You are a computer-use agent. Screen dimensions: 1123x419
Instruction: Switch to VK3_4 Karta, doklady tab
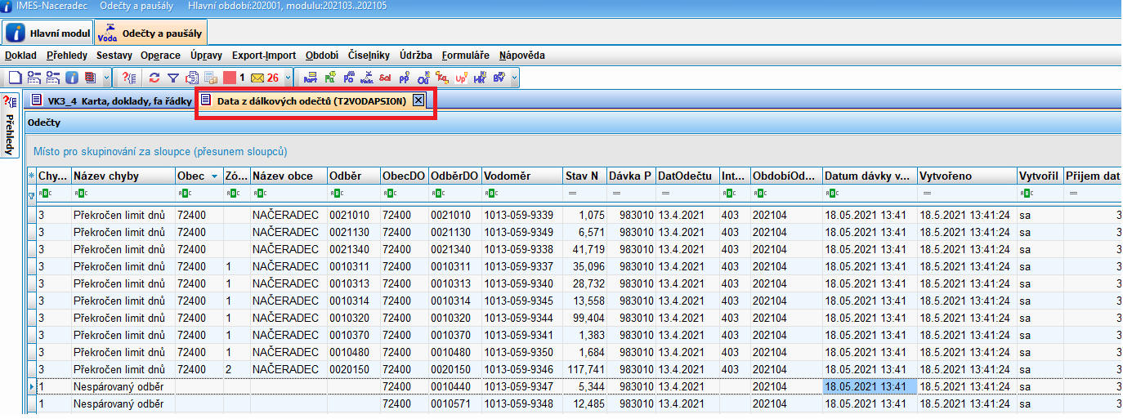pos(112,100)
